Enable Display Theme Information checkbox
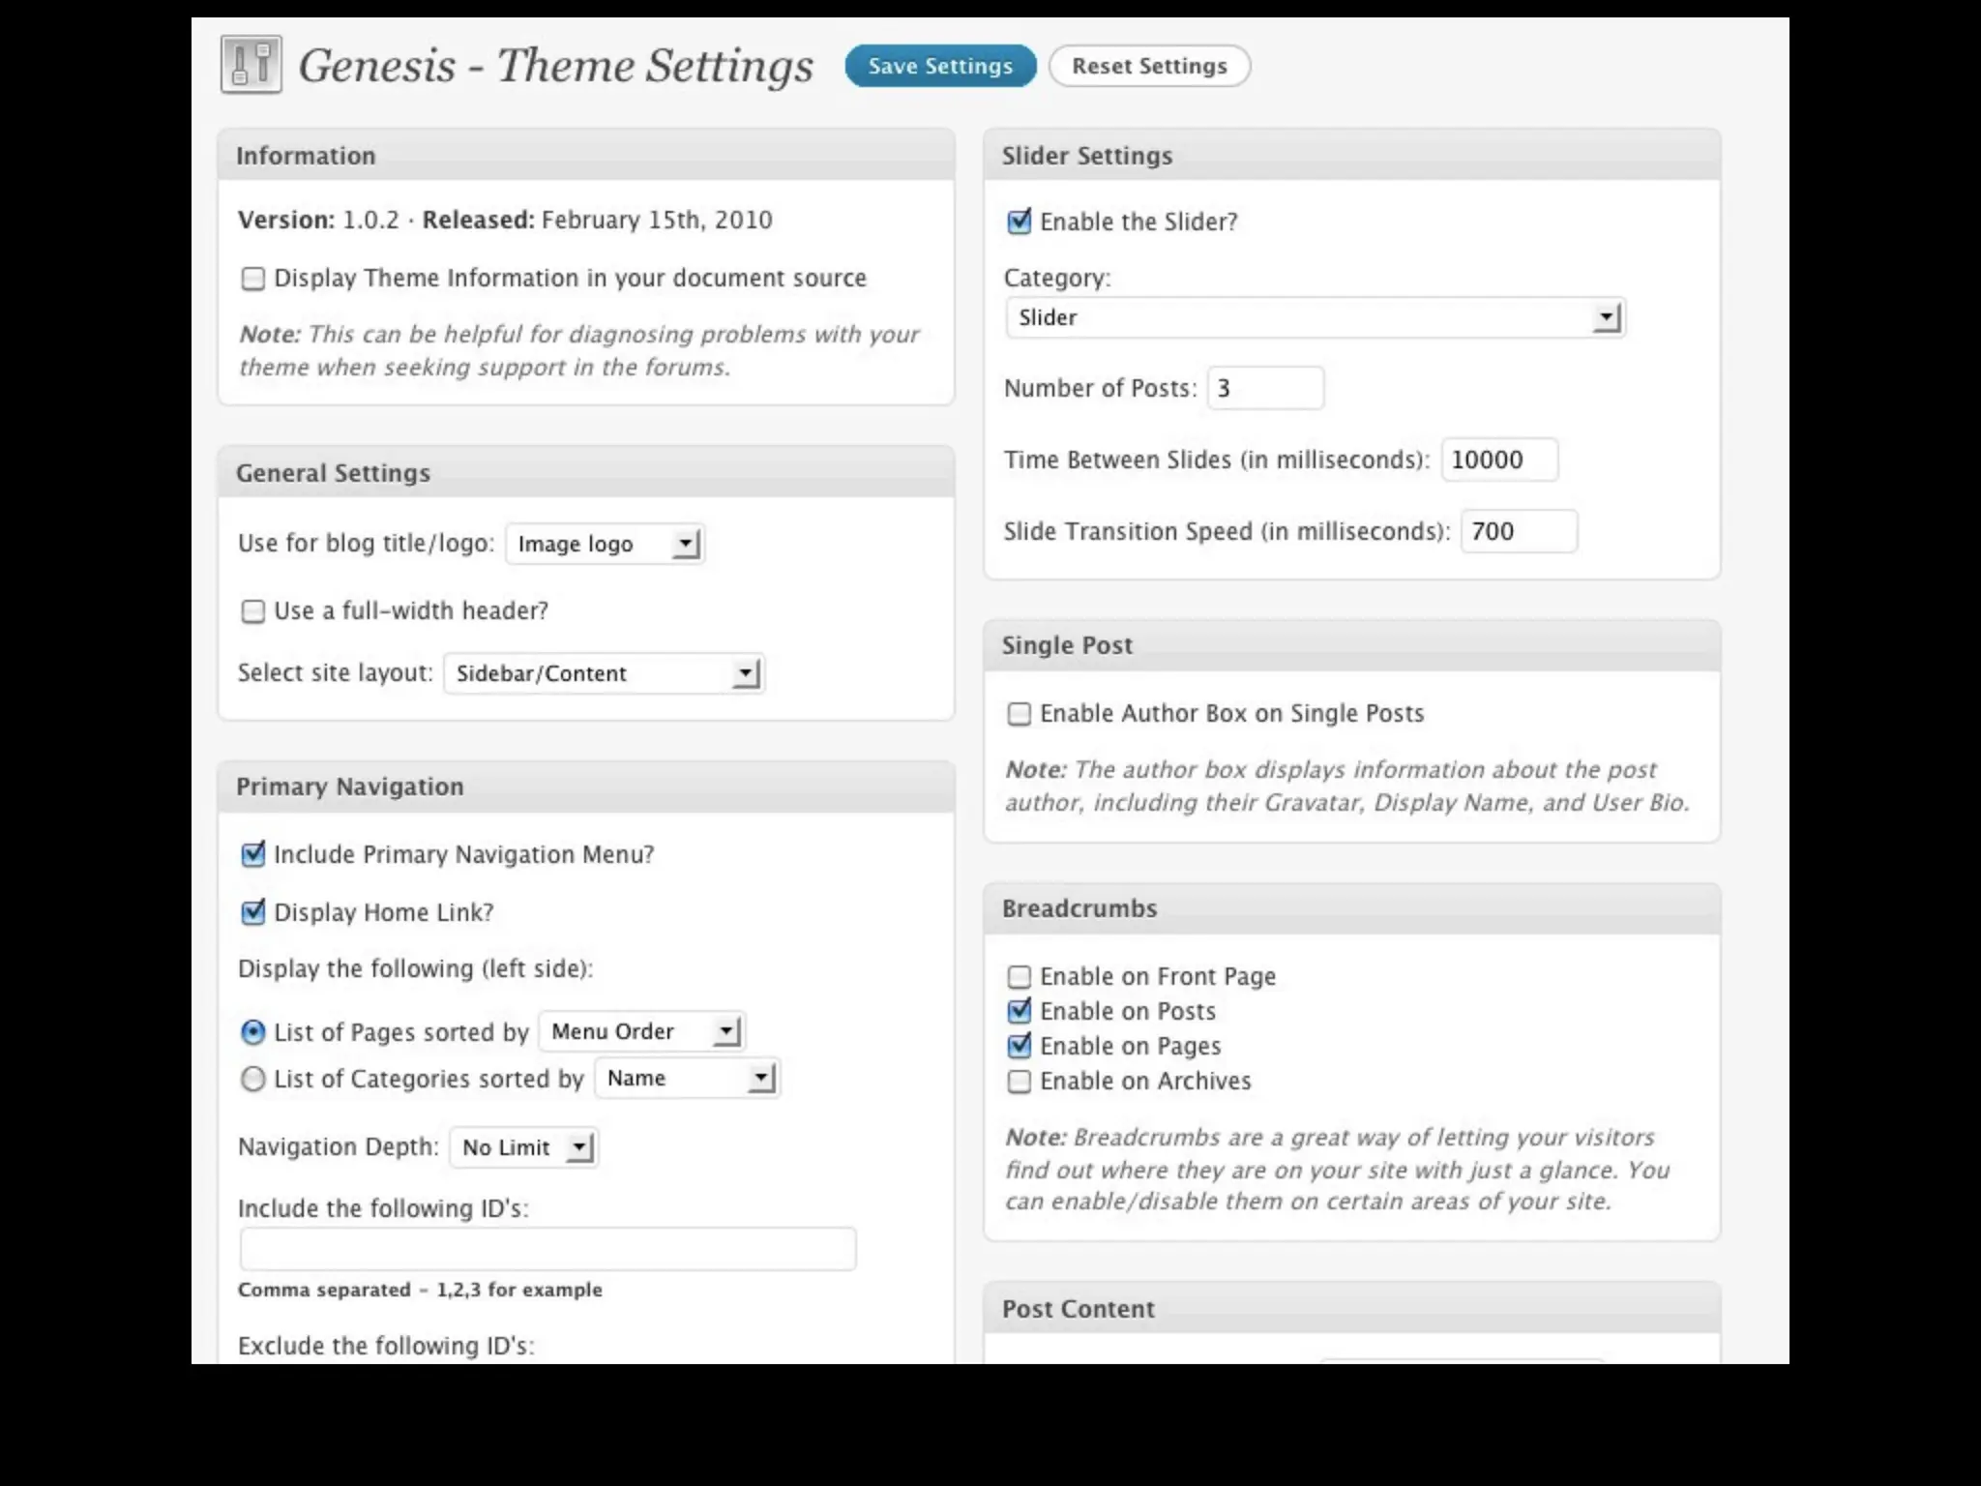Screen dimensions: 1981x1486 252,279
